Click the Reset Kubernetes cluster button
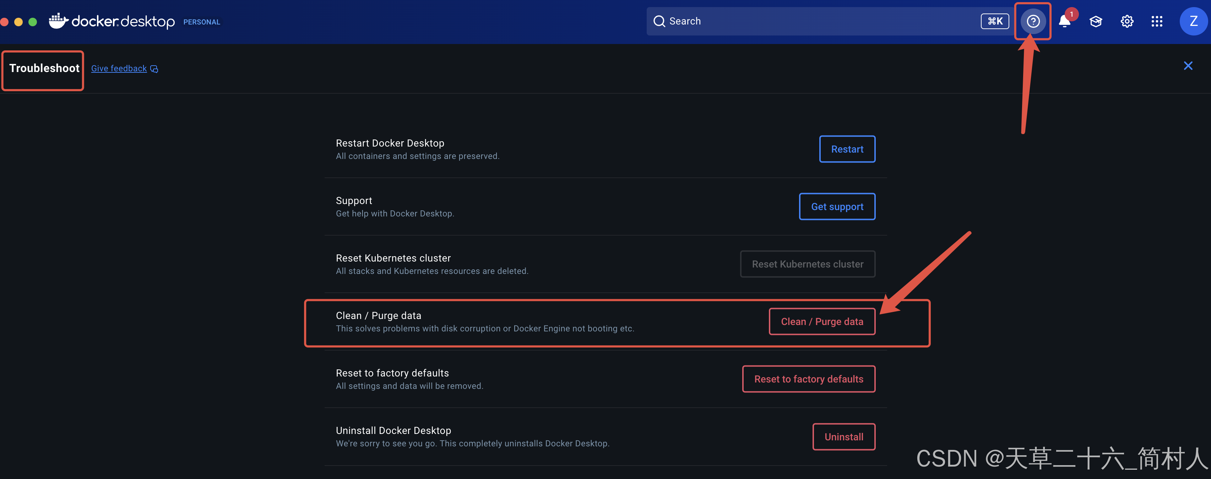 (808, 264)
